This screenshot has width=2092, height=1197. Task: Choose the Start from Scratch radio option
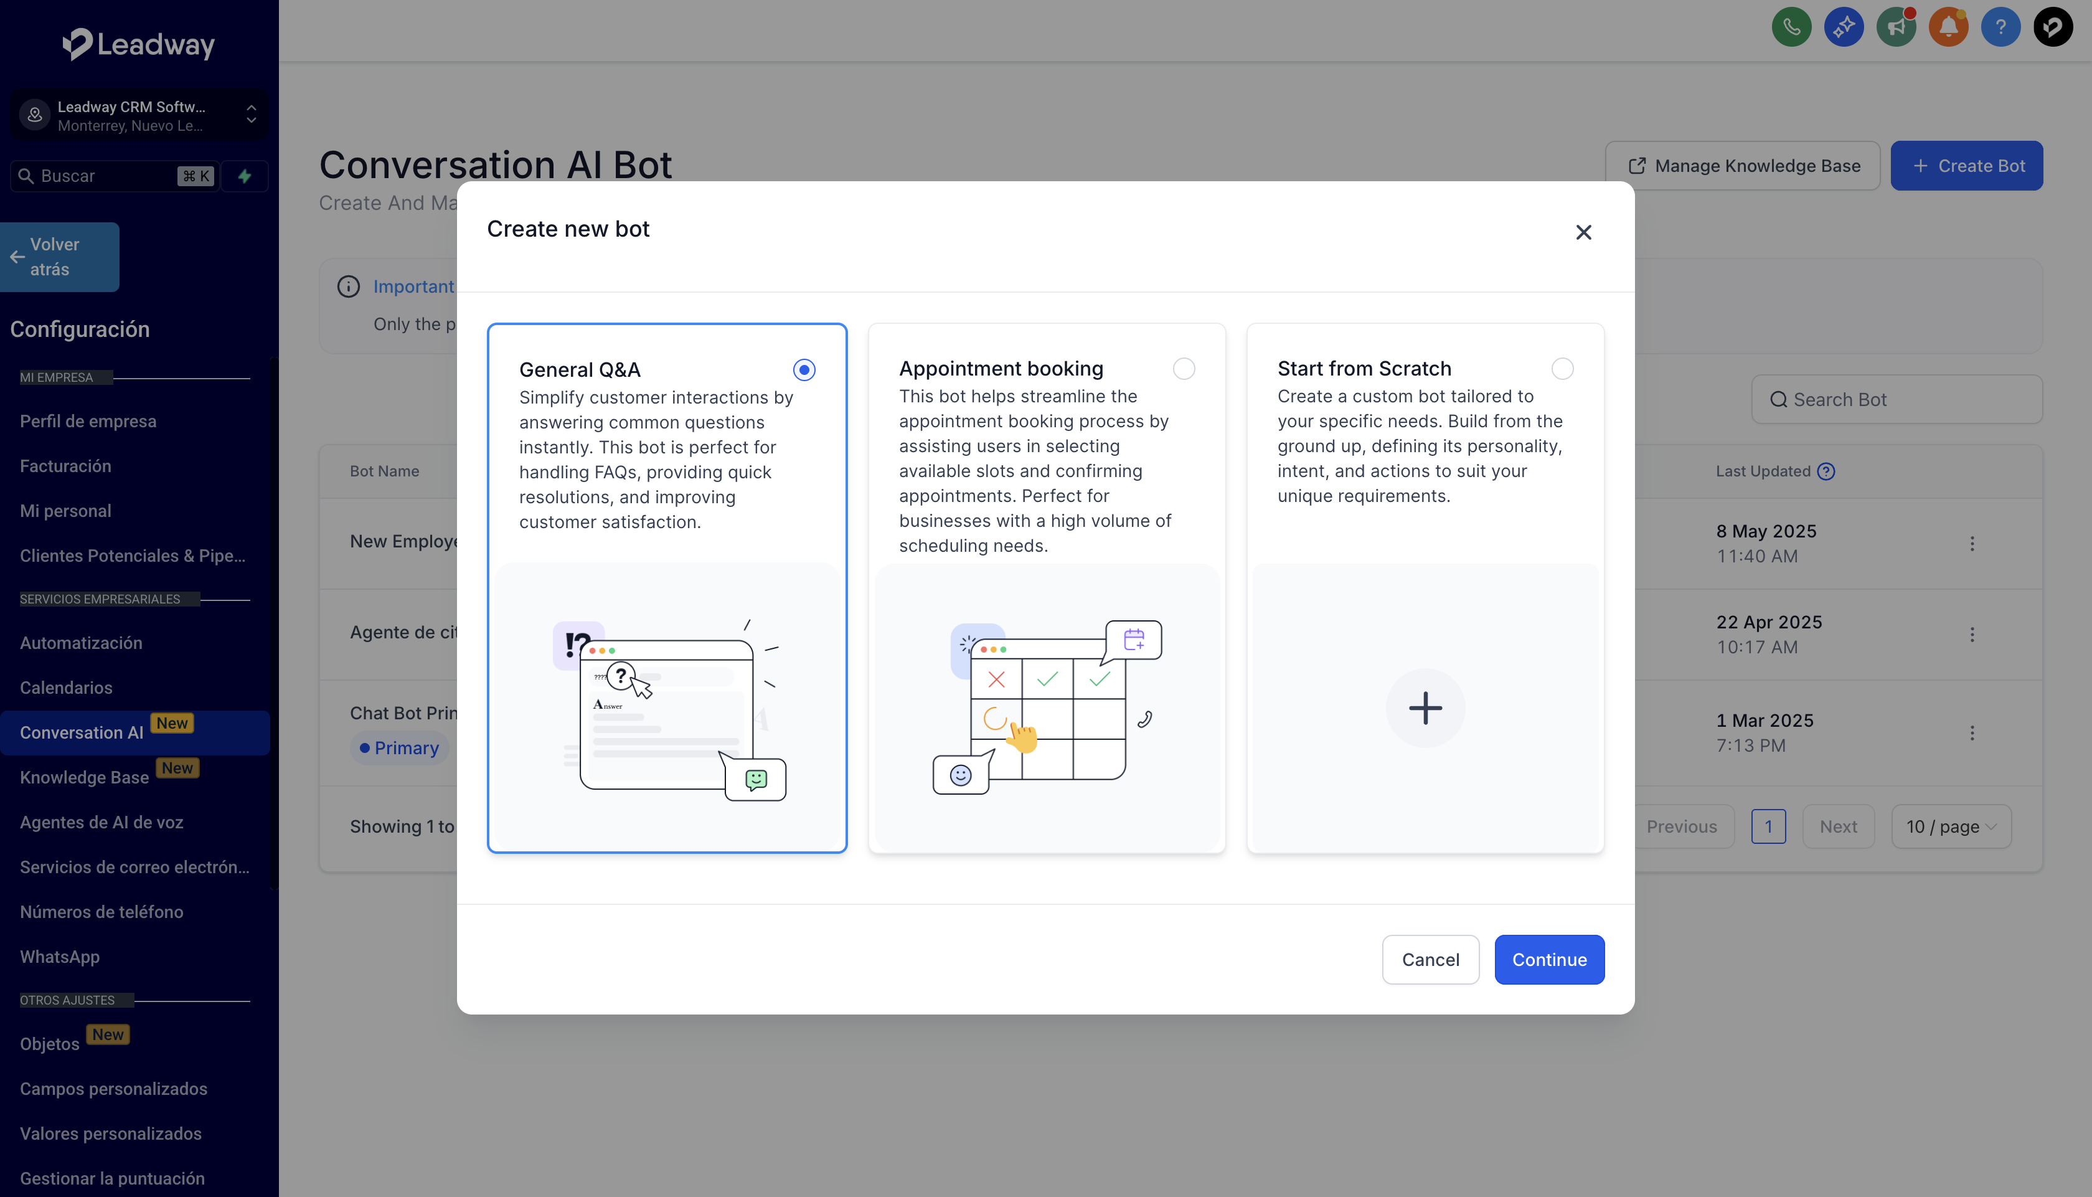click(1562, 369)
